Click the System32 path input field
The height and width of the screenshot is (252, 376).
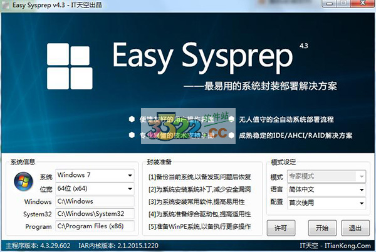coord(95,214)
